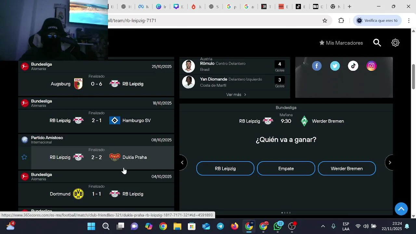
Task: Open File Explorer from the taskbar
Action: (x=177, y=226)
